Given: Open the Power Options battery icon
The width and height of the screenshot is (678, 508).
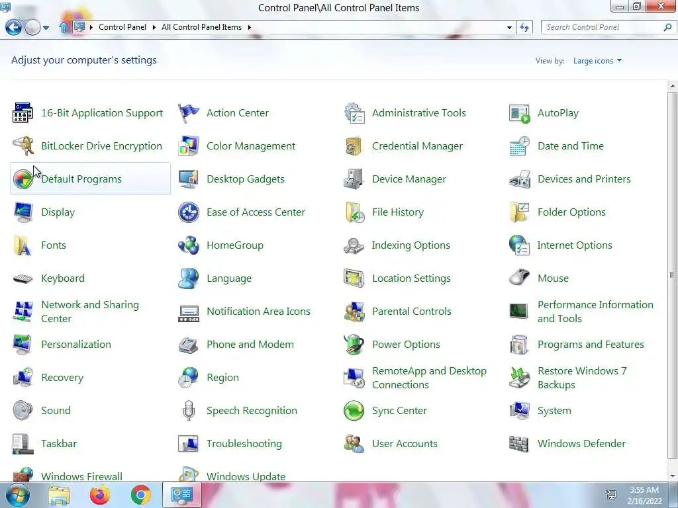Looking at the screenshot, I should 354,344.
